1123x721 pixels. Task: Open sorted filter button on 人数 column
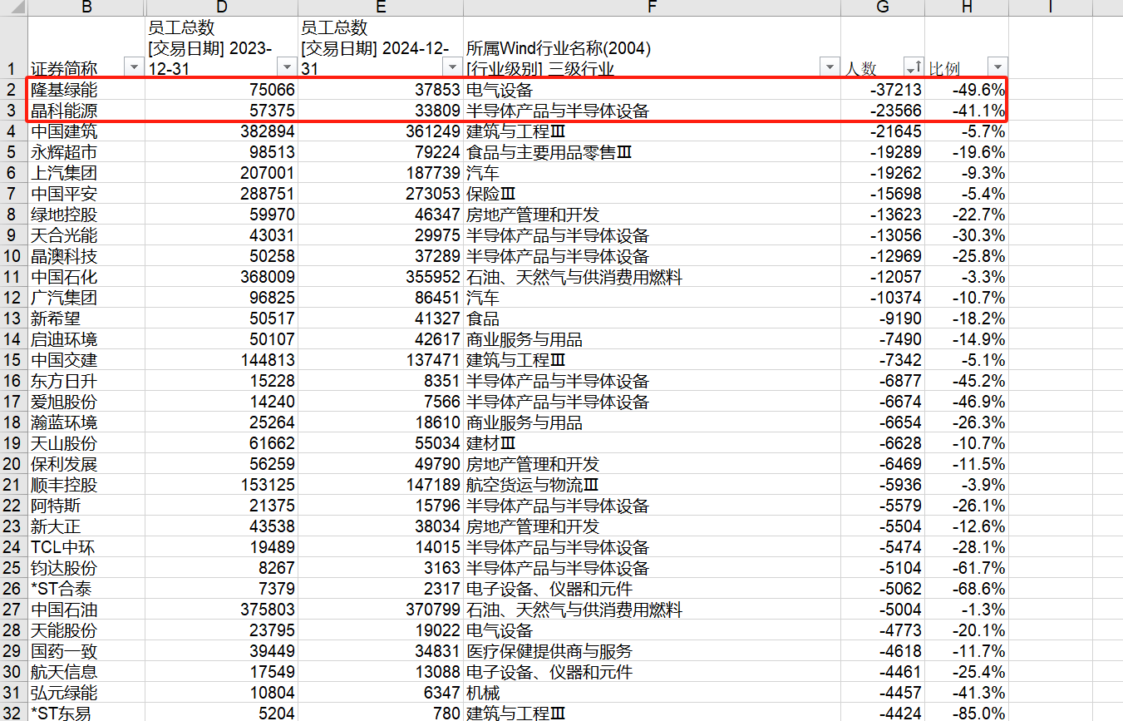[914, 67]
